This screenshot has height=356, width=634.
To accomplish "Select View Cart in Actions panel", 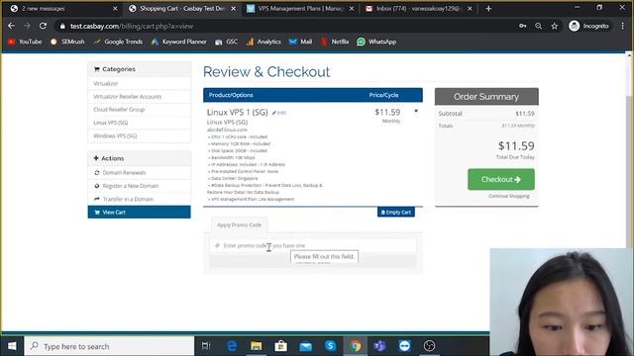I will [139, 212].
